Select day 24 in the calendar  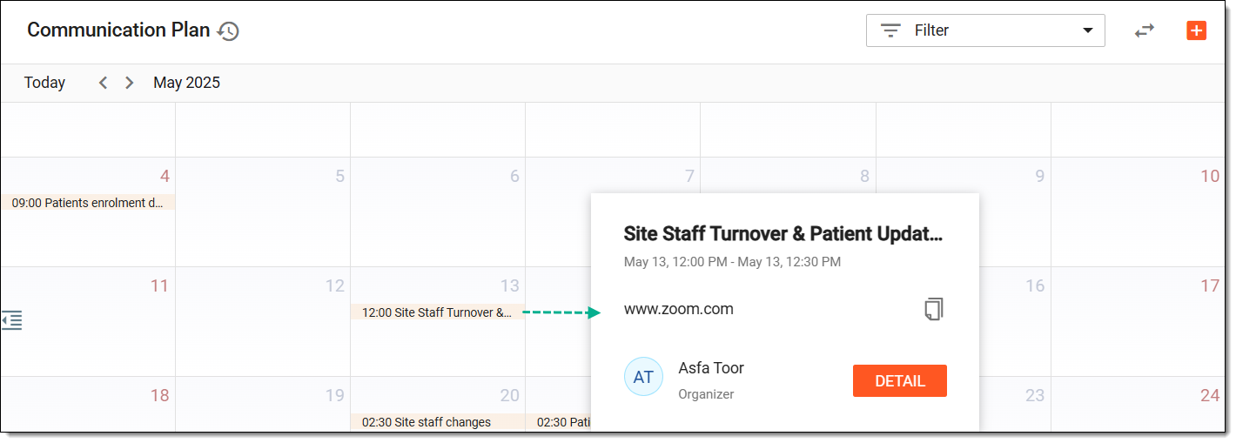tap(1210, 396)
